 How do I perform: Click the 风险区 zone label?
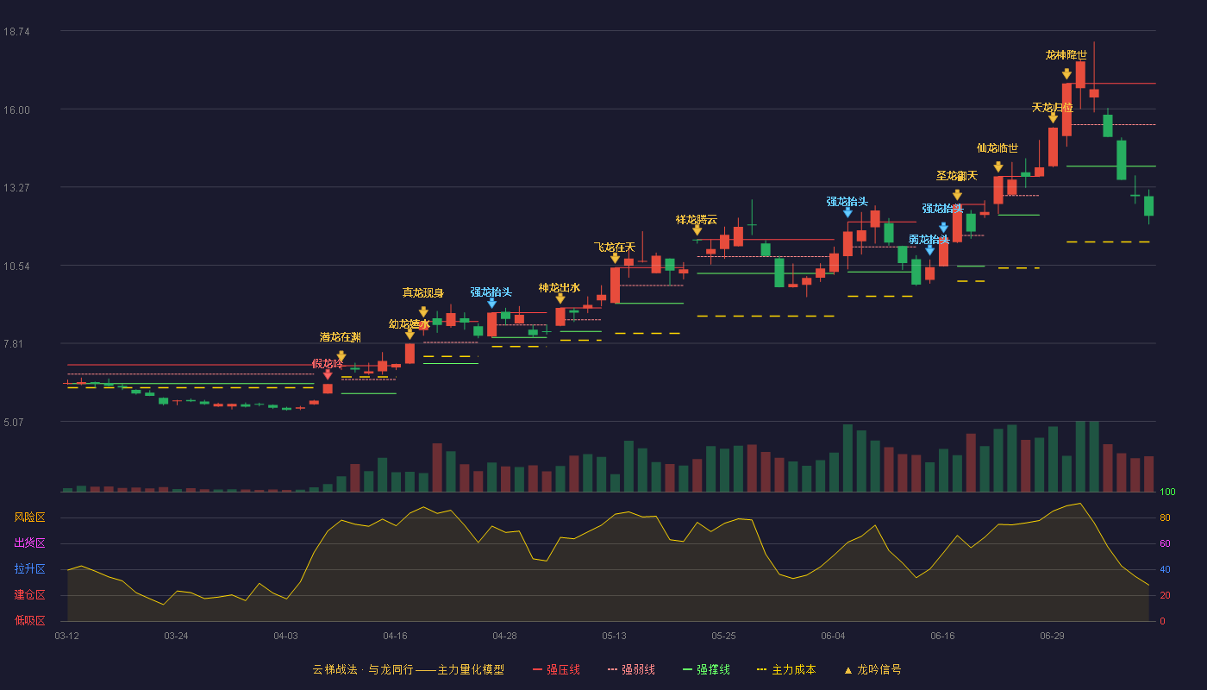(30, 517)
